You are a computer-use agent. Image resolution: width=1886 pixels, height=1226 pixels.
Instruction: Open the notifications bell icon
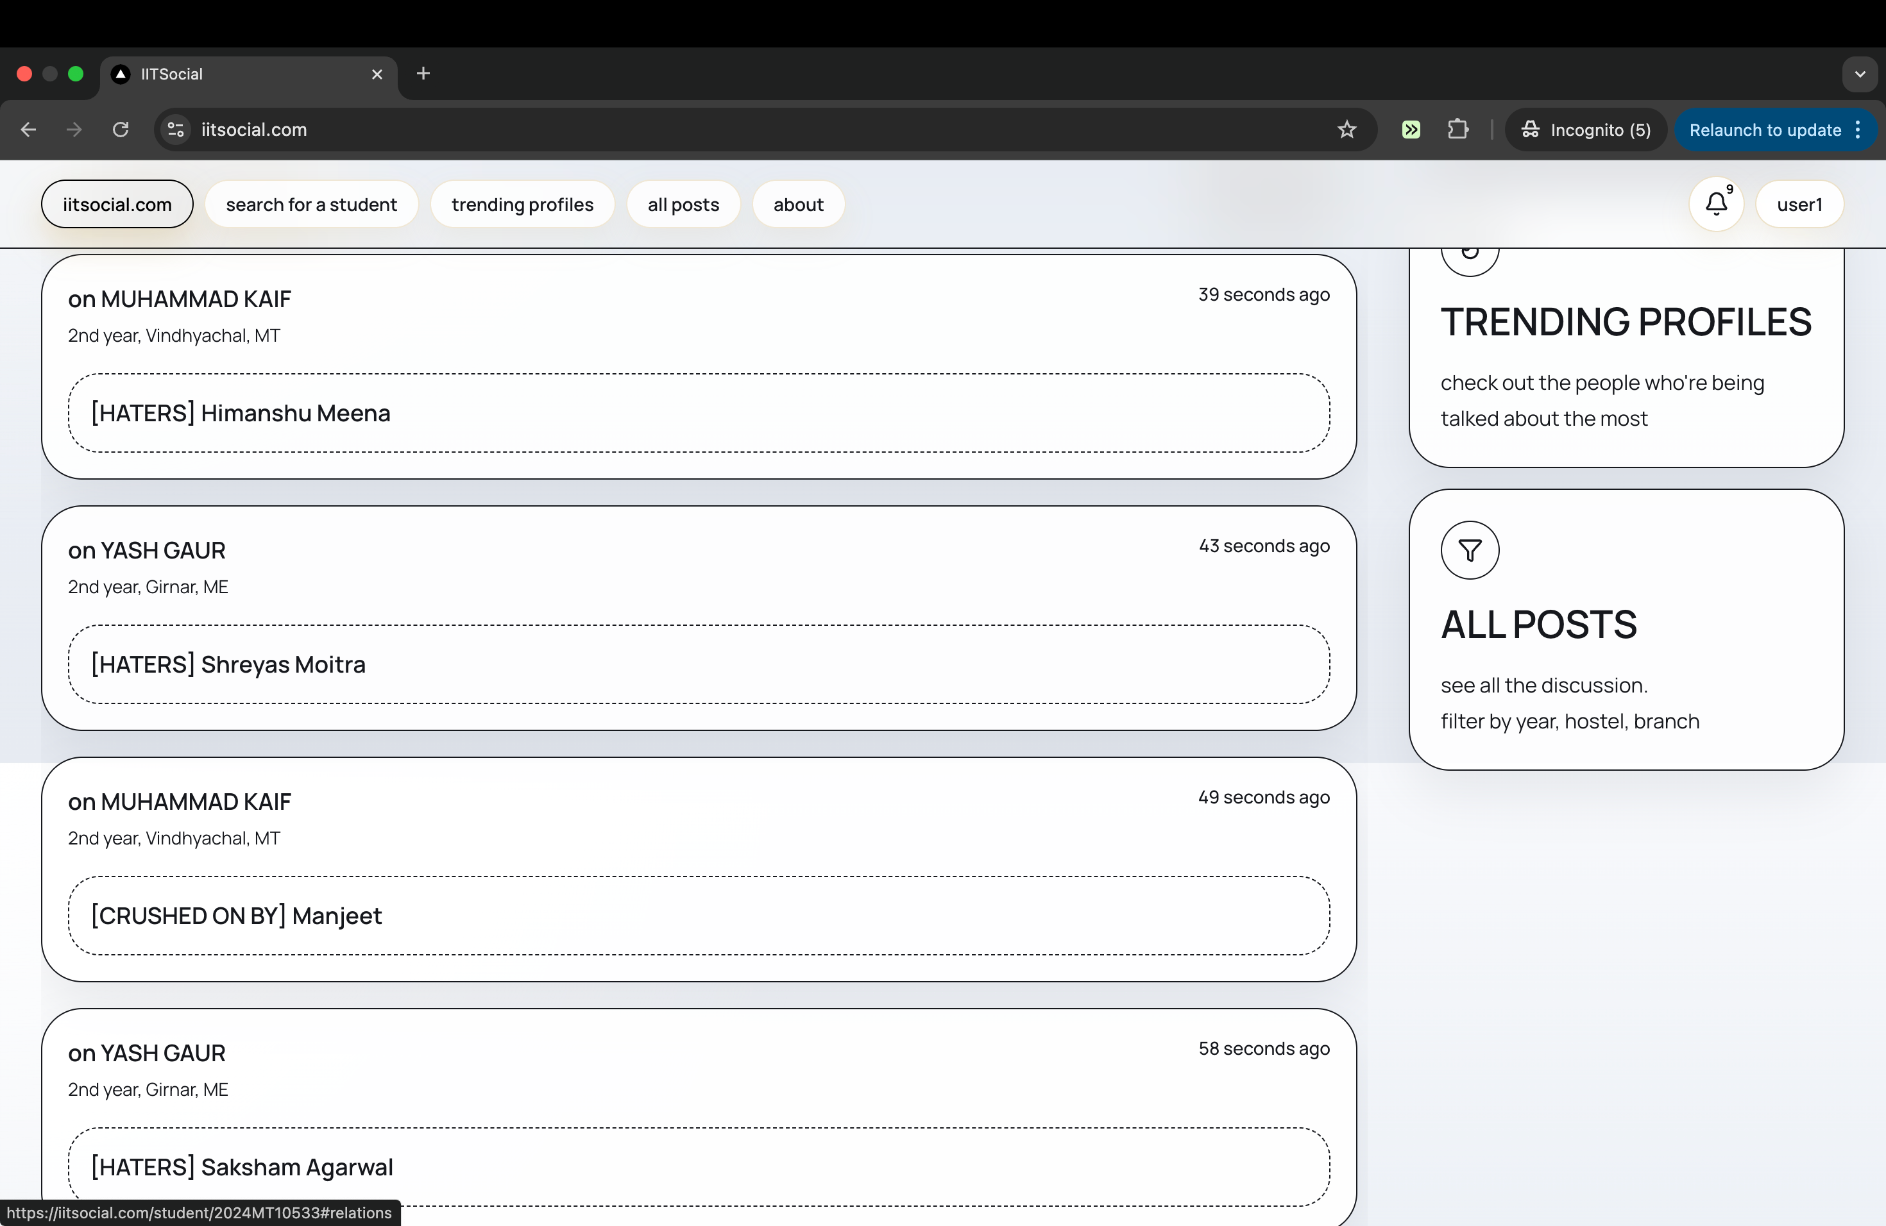coord(1715,205)
